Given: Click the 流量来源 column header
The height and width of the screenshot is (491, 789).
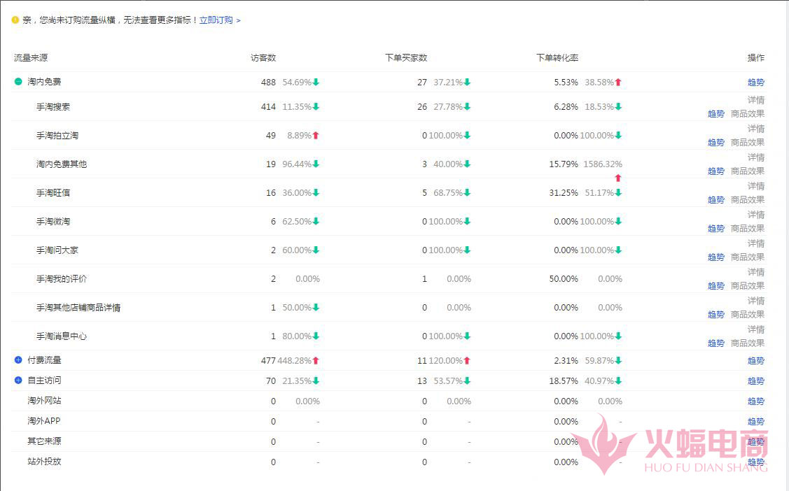Looking at the screenshot, I should point(31,58).
